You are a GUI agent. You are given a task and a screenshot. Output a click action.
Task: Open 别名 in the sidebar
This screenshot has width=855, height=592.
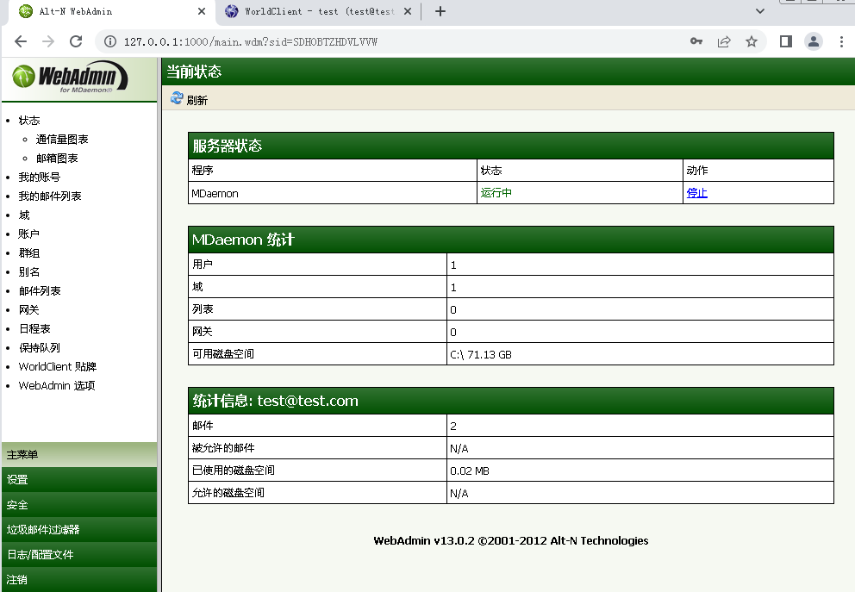(x=29, y=272)
